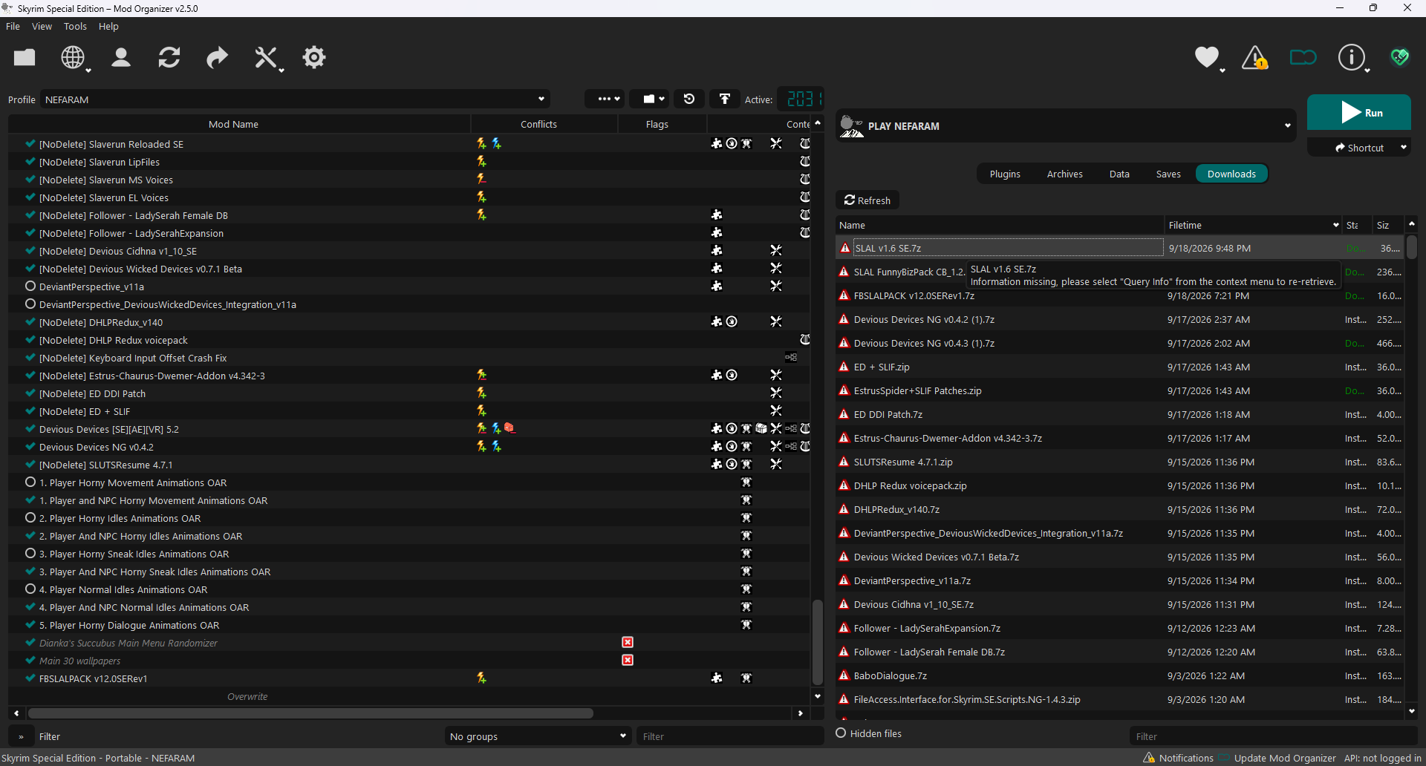Uncheck Devious Devices NG v0.4.2 in mod list

[x=30, y=447]
